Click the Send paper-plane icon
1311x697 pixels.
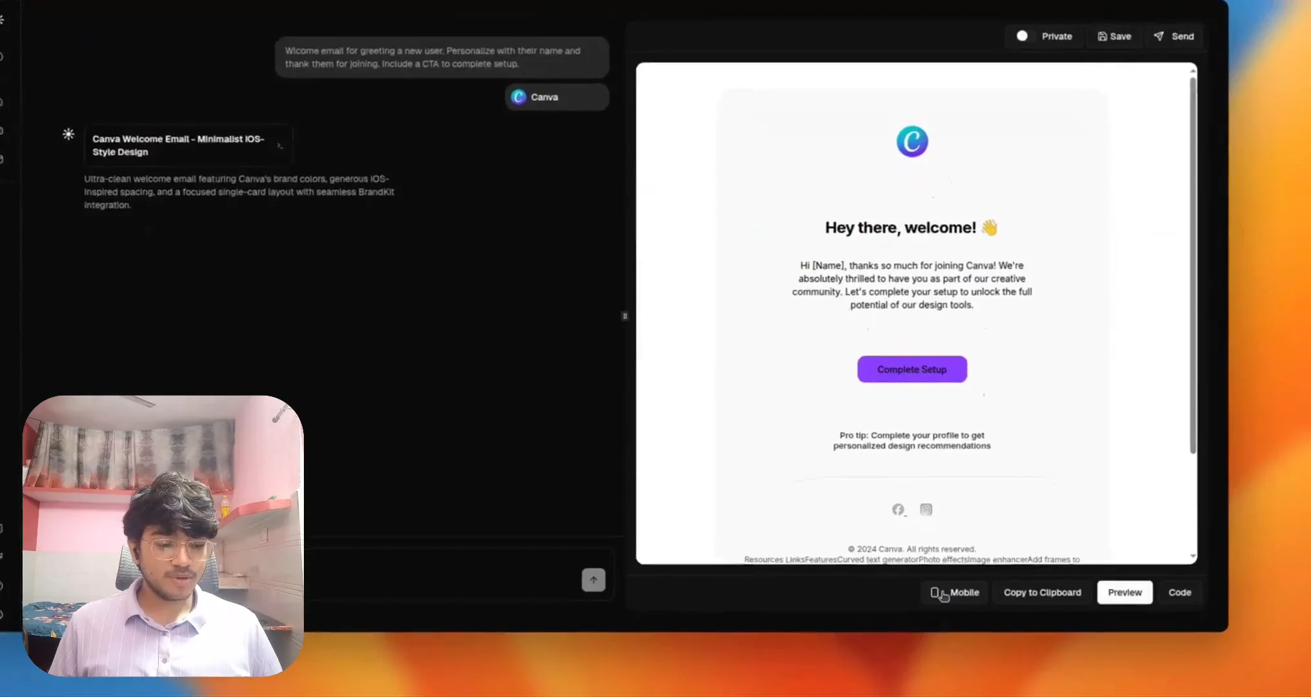pyautogui.click(x=1159, y=36)
